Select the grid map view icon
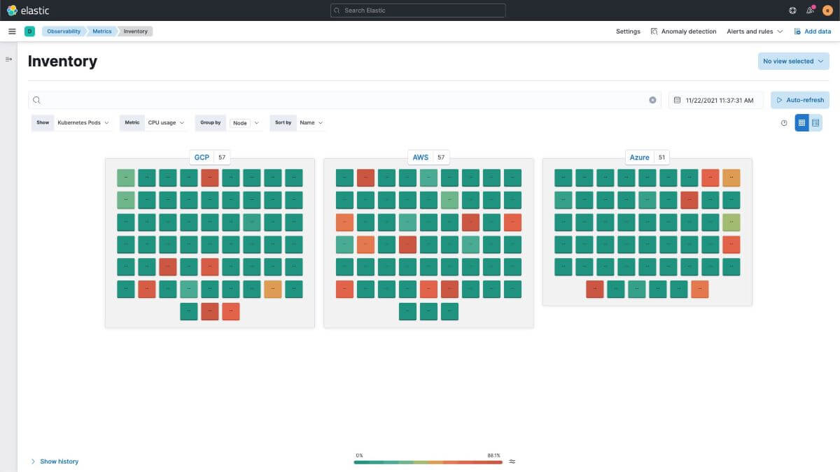Viewport: 840px width, 472px height. (801, 122)
